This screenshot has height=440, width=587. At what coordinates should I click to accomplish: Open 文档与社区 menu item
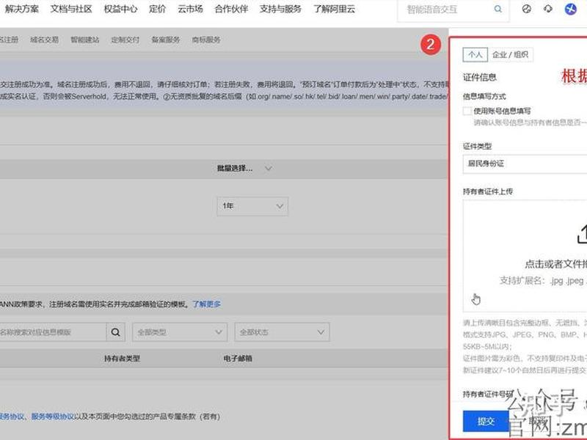[x=71, y=9]
